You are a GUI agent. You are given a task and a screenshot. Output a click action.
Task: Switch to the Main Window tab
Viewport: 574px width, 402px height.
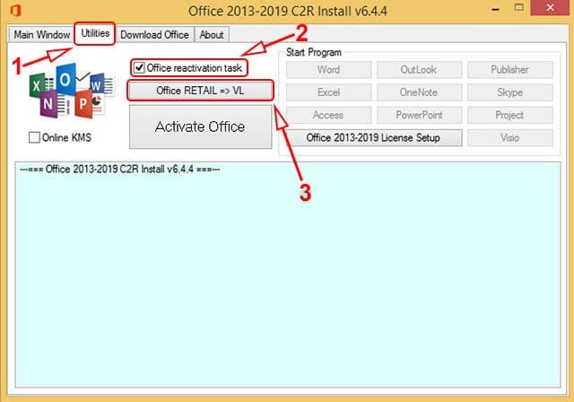42,35
